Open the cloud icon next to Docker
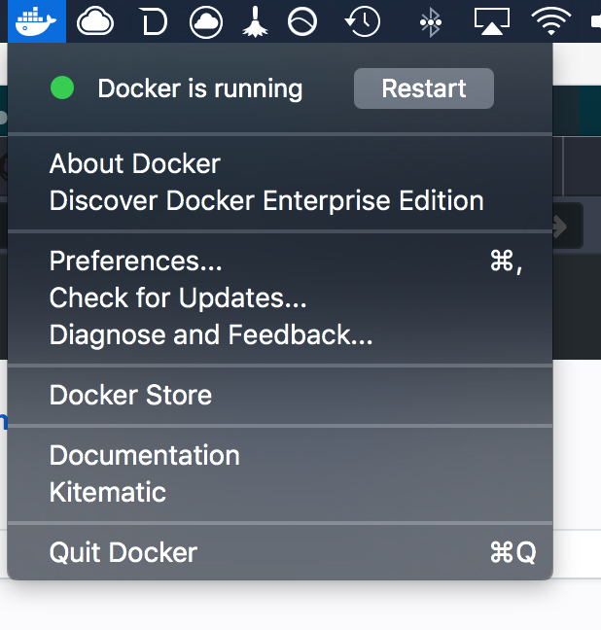The image size is (601, 630). [x=95, y=21]
